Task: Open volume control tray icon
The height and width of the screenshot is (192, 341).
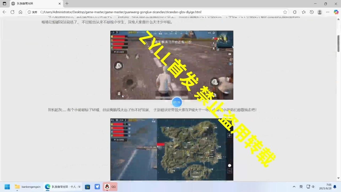Action: tap(313, 187)
